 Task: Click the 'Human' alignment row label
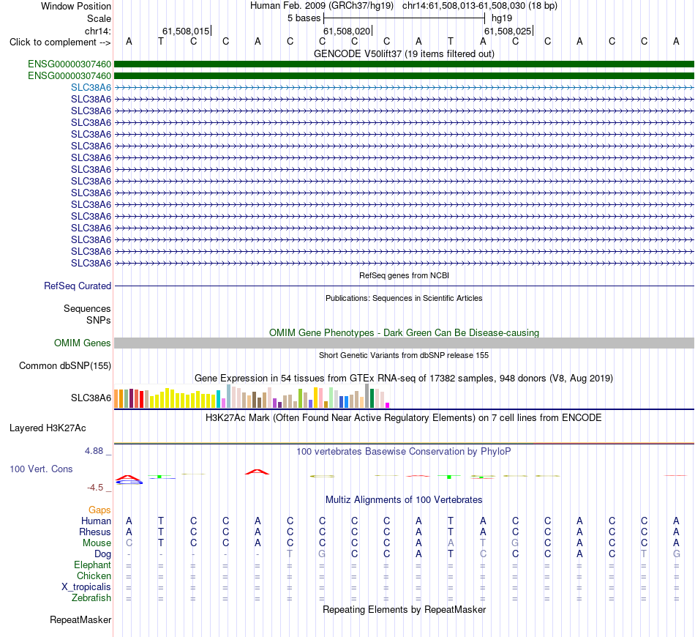[x=96, y=521]
